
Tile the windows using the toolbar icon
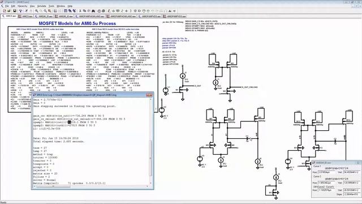tap(66, 11)
